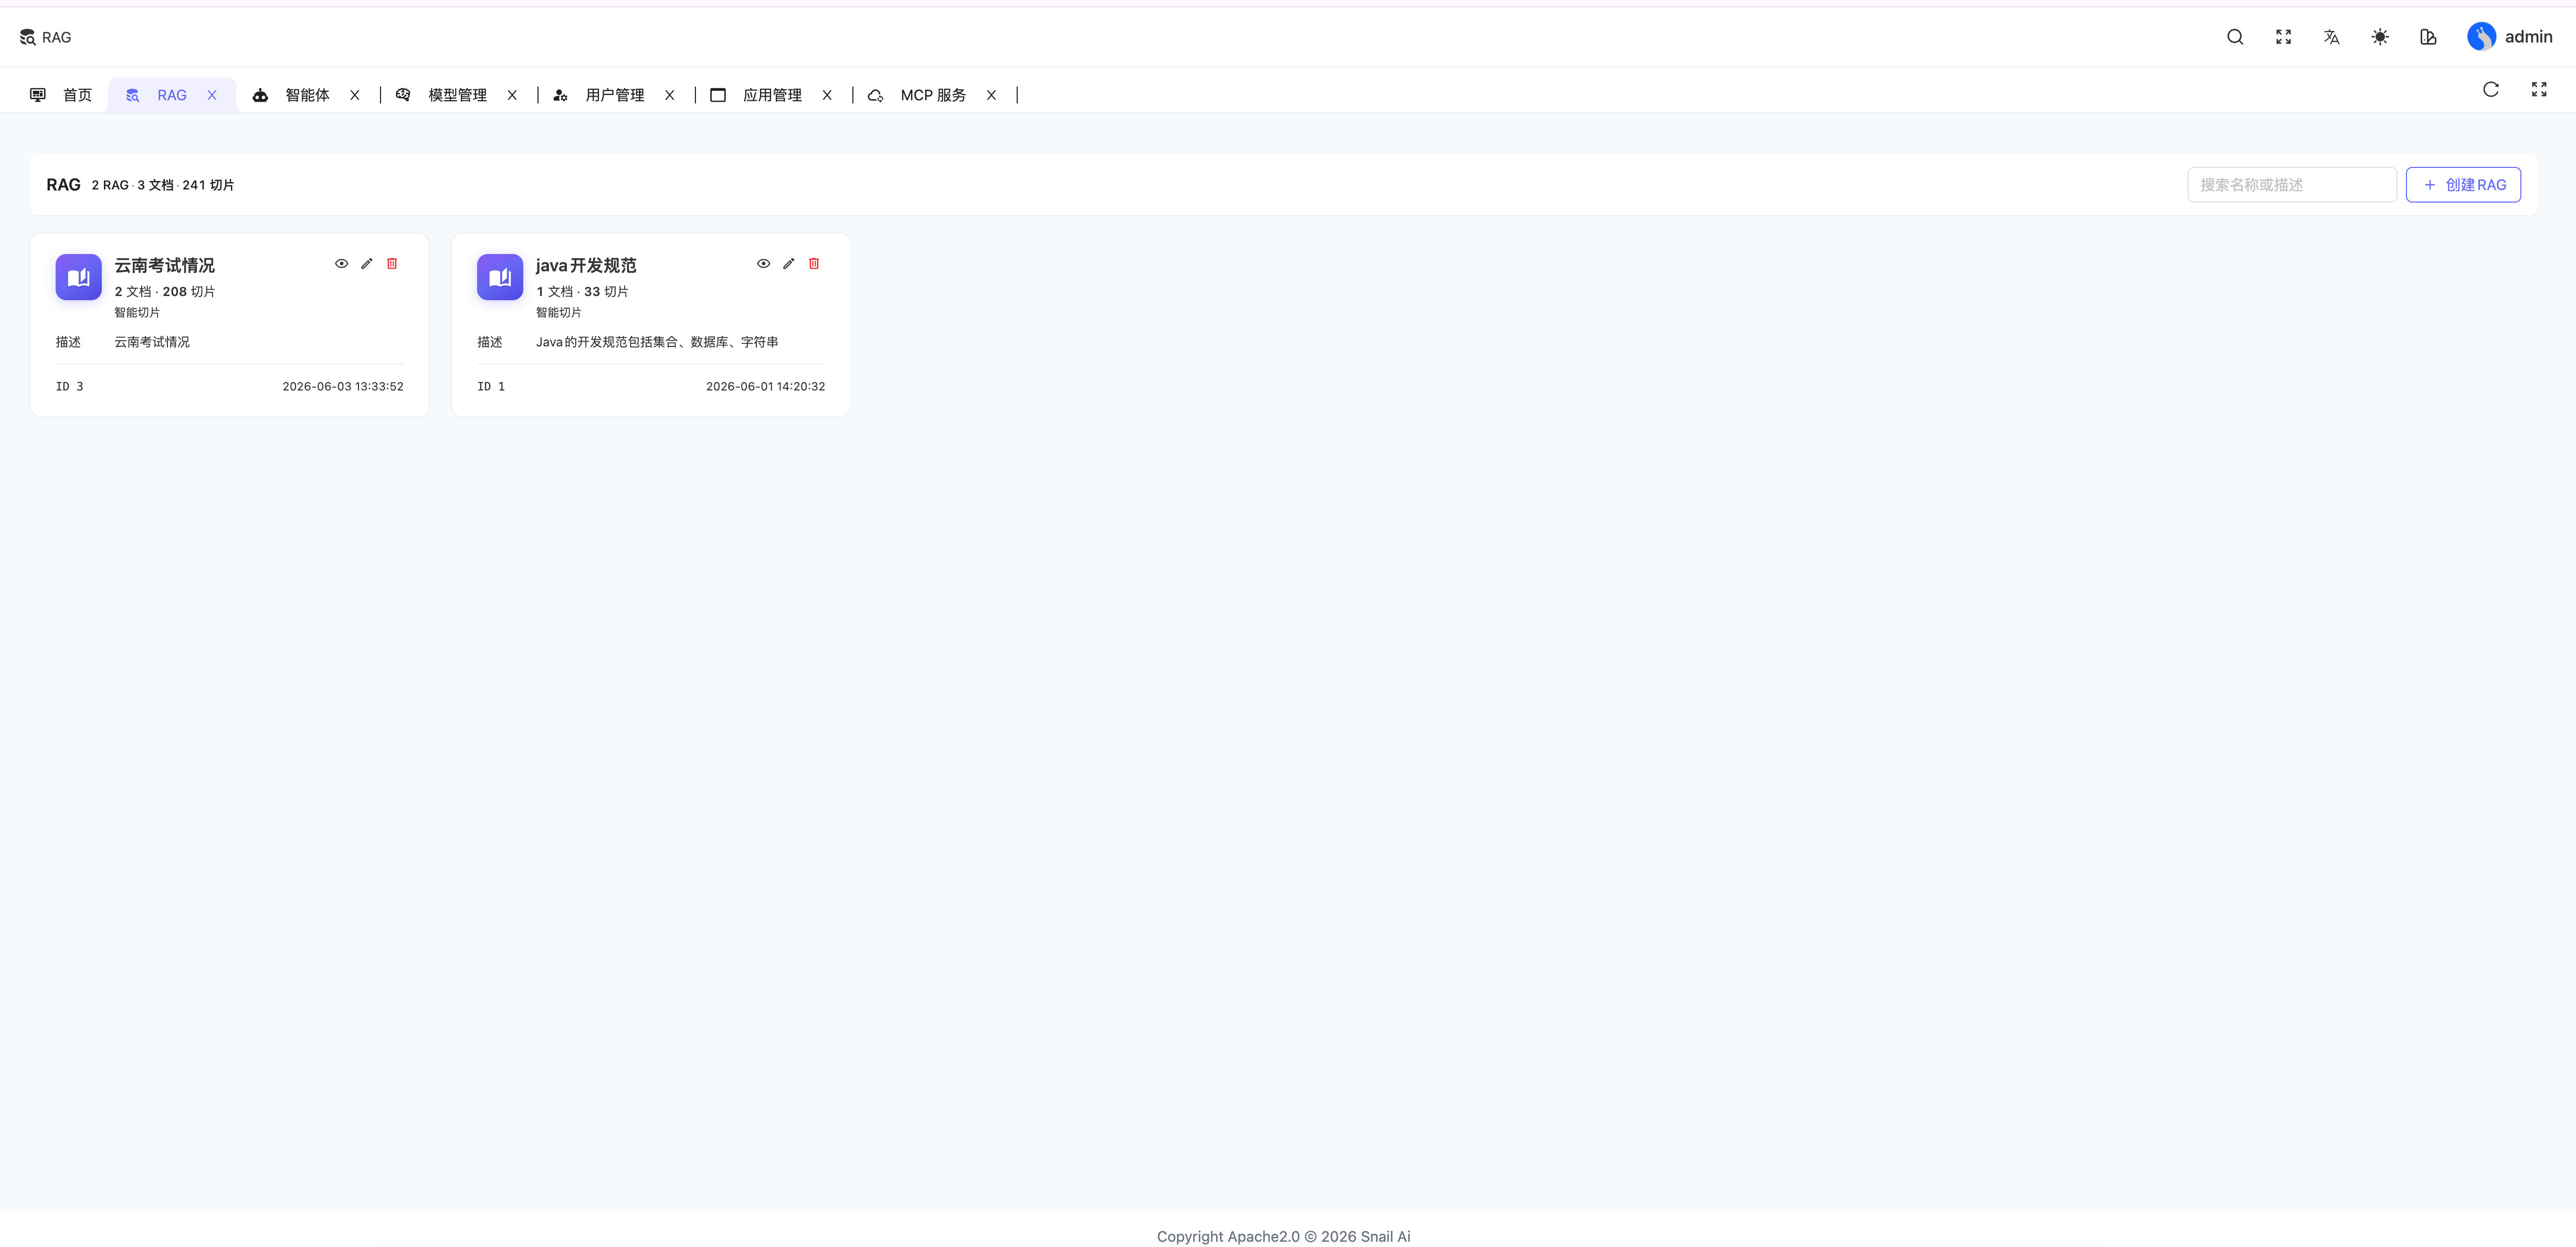The height and width of the screenshot is (1247, 2576).
Task: Click the 云南考试情况 book thumbnail
Action: pos(79,277)
